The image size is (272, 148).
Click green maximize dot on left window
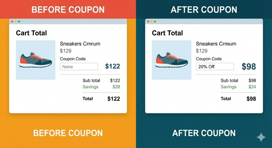point(19,21)
